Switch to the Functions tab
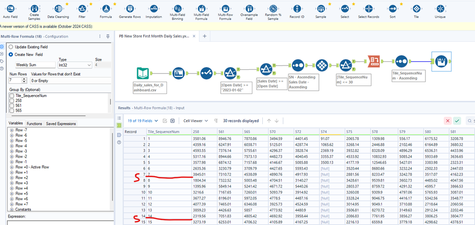The image size is (475, 225). coord(34,124)
